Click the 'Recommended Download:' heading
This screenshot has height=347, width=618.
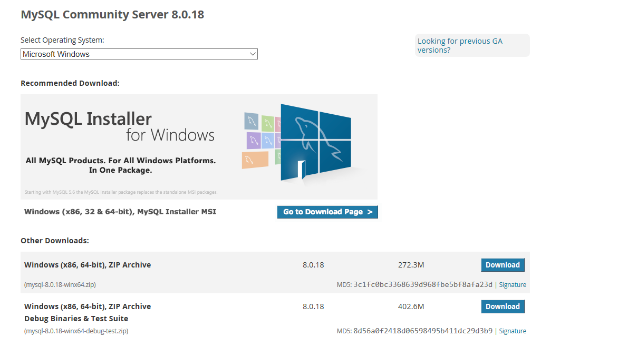70,83
